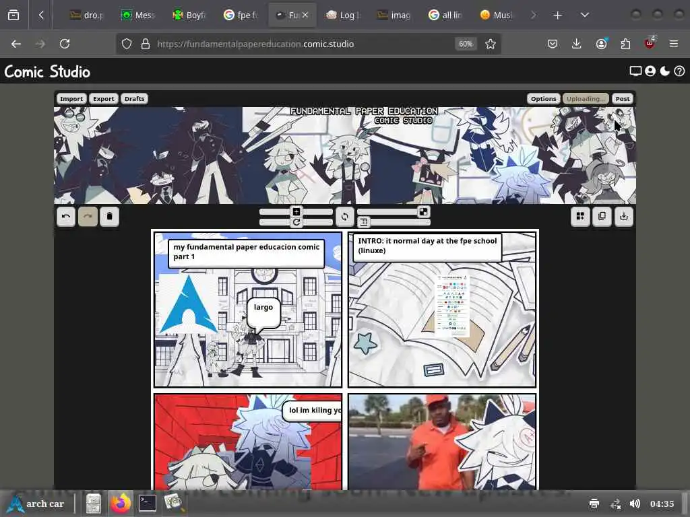Screen dimensions: 690x517
Task: Open the user account icon in Comic Studio header
Action: click(650, 71)
